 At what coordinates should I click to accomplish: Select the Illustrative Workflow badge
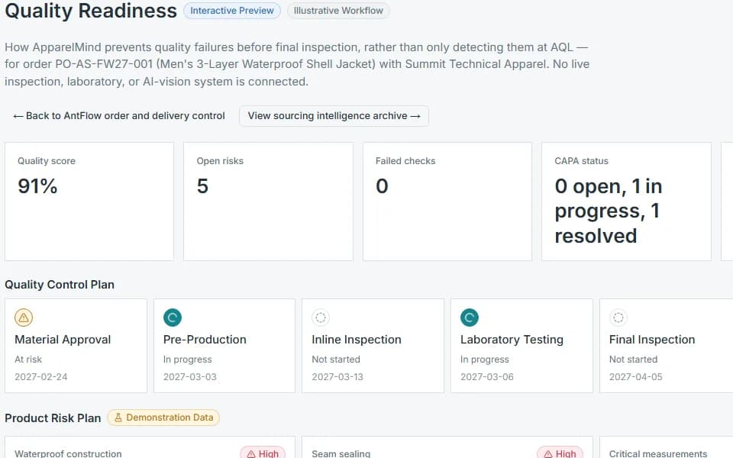tap(338, 11)
